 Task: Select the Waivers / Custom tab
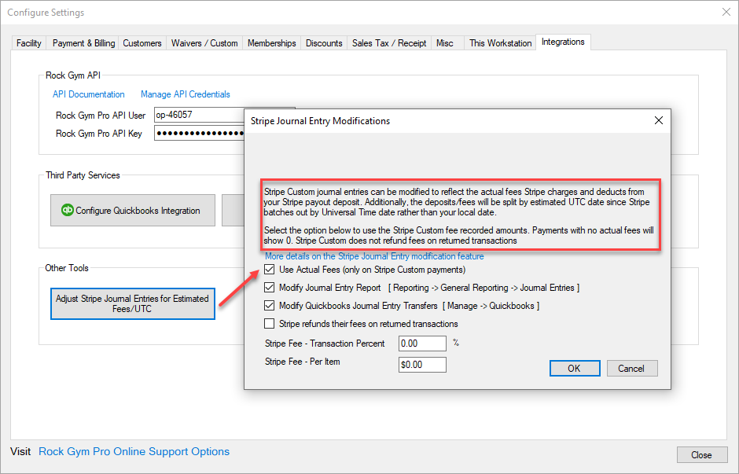pos(204,43)
